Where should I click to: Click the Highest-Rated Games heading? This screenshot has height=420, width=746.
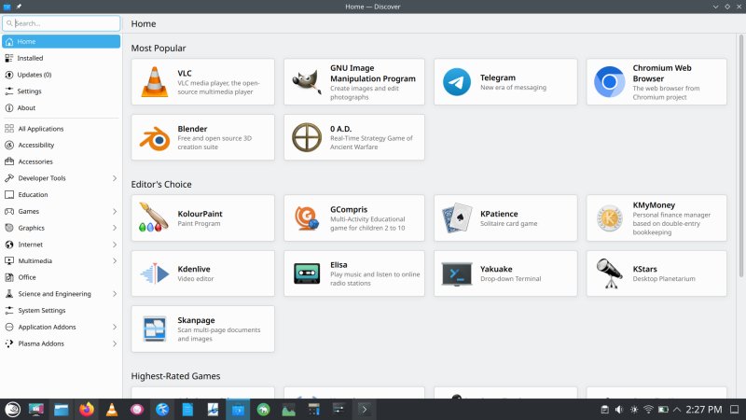(x=175, y=376)
